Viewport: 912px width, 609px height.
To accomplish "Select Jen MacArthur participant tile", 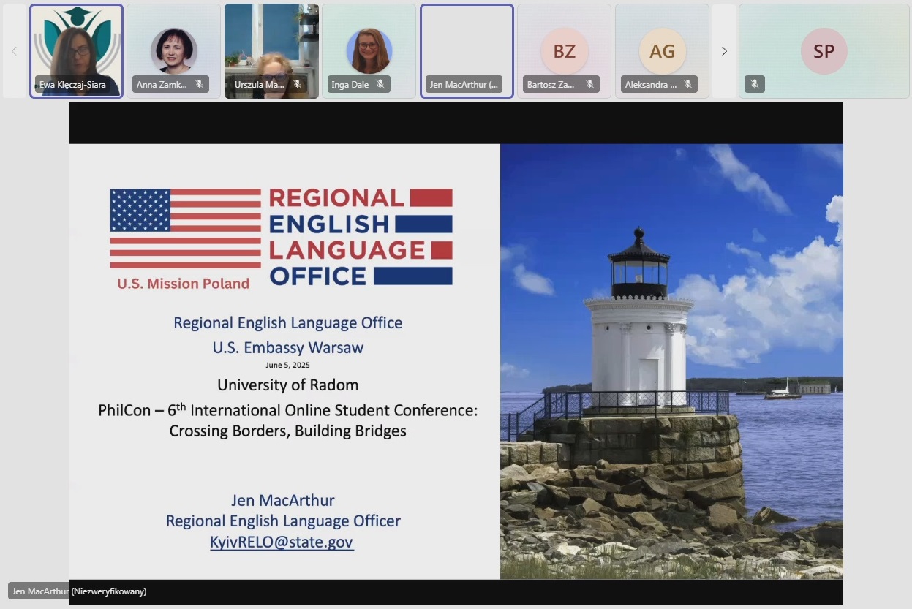I will pos(467,50).
